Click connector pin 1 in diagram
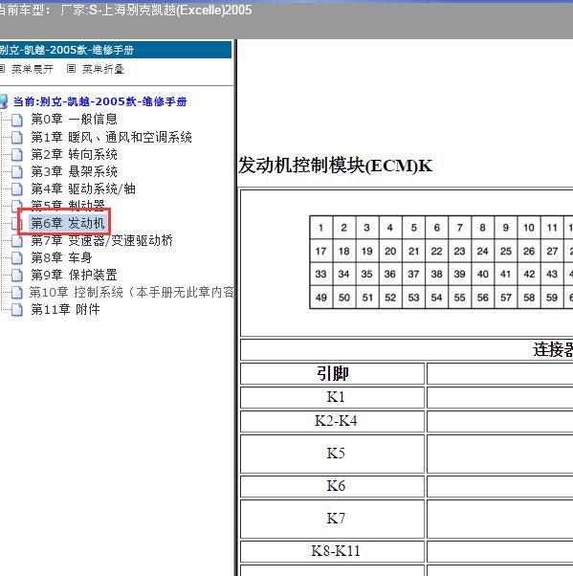This screenshot has width=573, height=576. 321,228
